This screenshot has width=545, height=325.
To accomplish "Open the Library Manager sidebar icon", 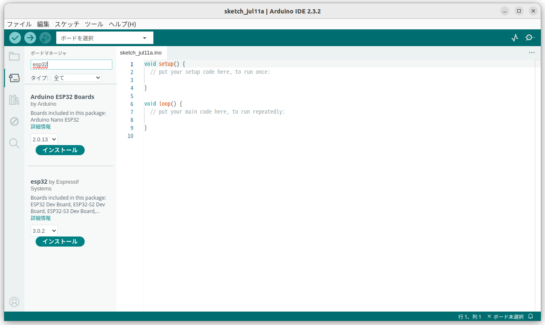I will pyautogui.click(x=14, y=99).
